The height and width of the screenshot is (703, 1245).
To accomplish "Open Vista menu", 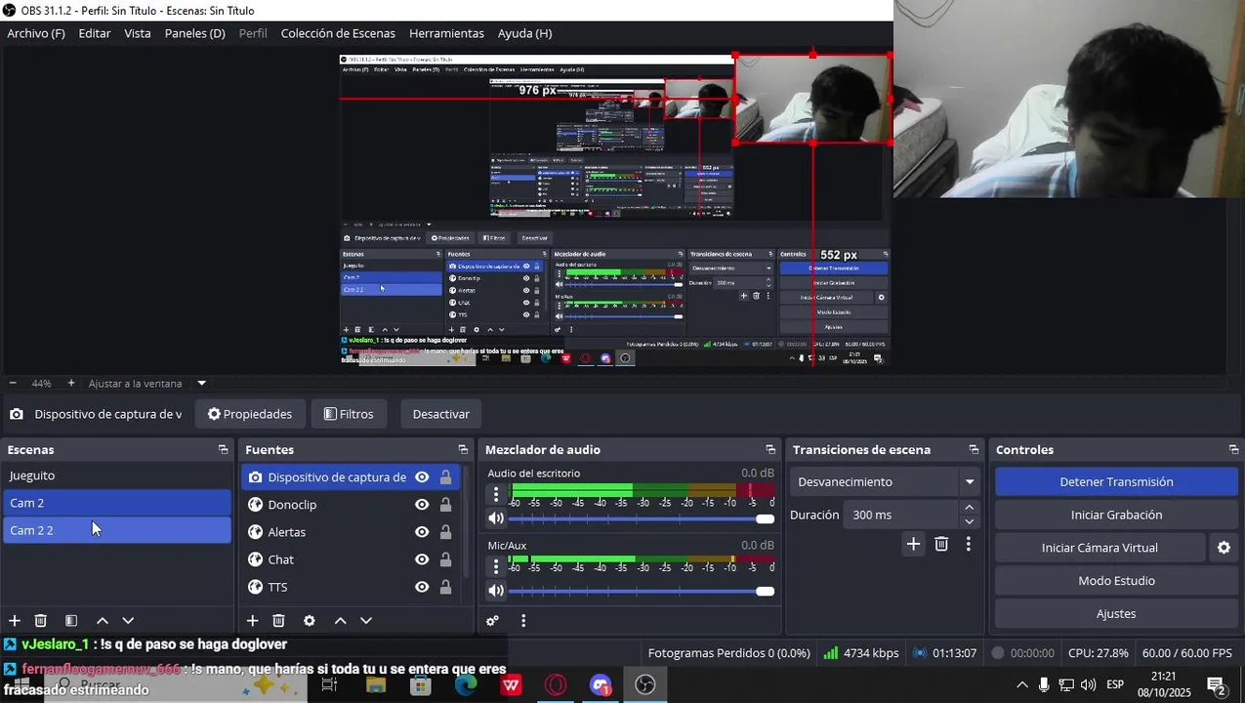I will pyautogui.click(x=138, y=33).
